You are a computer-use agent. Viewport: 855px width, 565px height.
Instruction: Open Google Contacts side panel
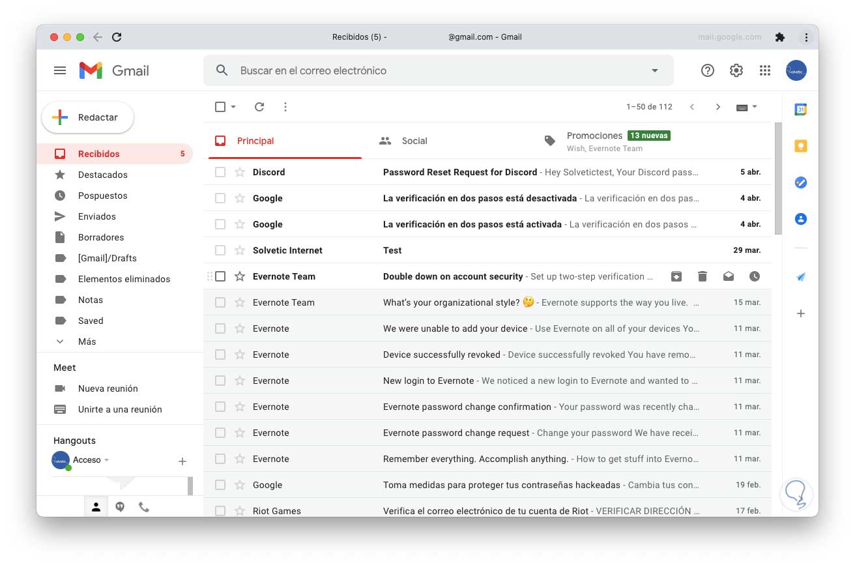click(x=801, y=219)
